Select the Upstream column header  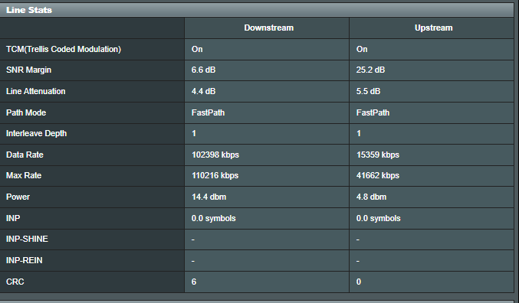434,28
